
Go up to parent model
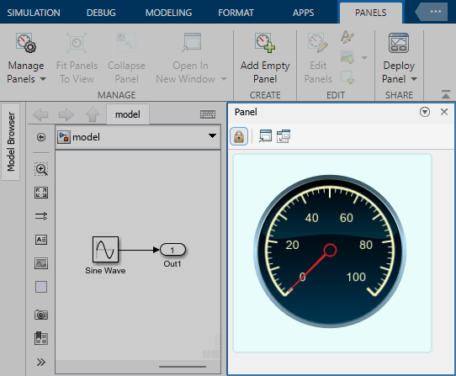93,114
